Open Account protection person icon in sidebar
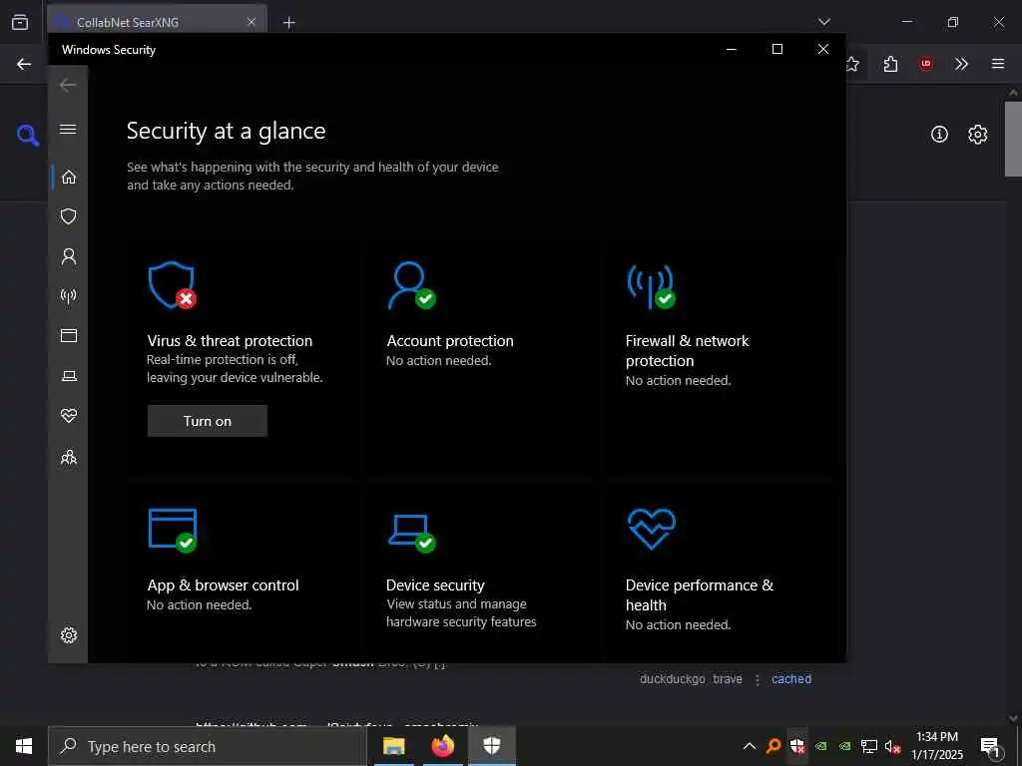The height and width of the screenshot is (766, 1022). point(69,256)
